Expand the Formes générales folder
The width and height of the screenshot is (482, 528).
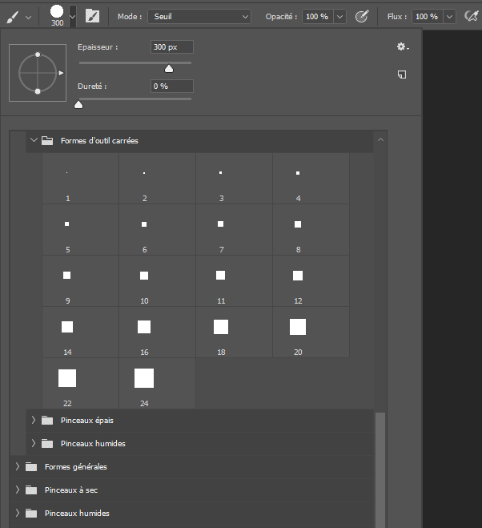click(x=18, y=466)
